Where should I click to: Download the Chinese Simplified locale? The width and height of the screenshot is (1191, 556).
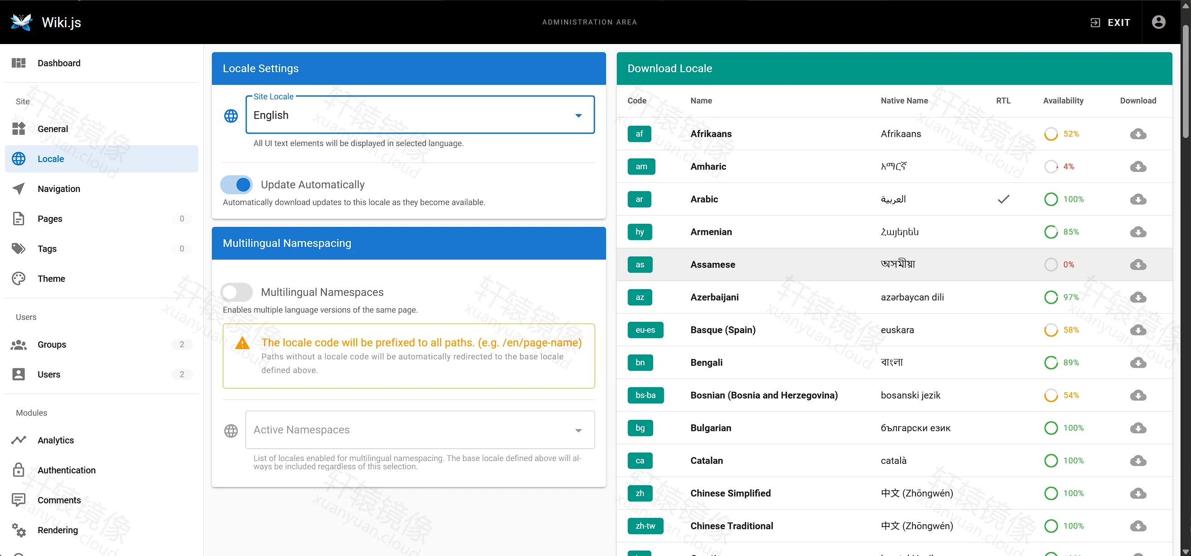(x=1138, y=493)
